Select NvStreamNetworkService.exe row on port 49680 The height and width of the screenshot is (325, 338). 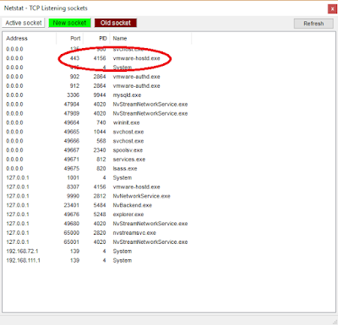point(97,224)
